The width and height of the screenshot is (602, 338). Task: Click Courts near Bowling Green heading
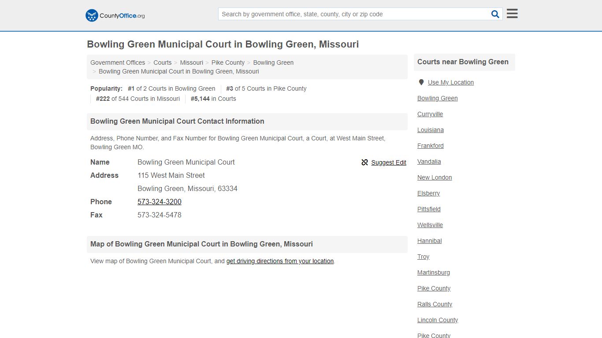pos(463,62)
